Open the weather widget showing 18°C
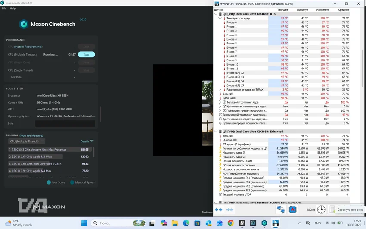 [19, 223]
